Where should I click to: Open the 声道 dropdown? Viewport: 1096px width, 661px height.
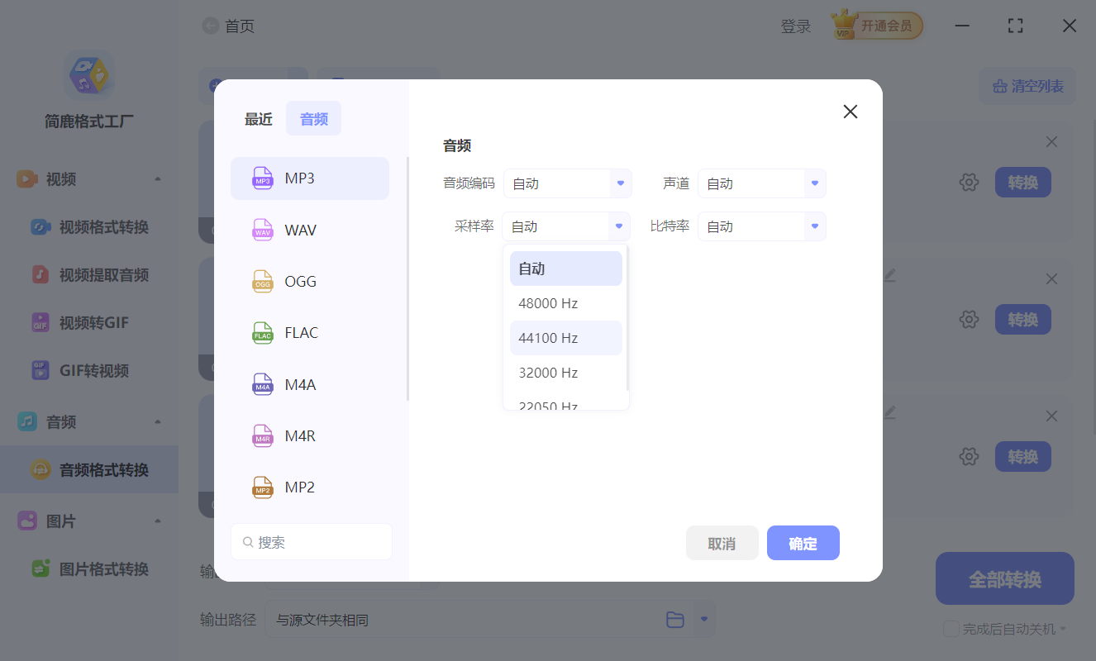(762, 183)
